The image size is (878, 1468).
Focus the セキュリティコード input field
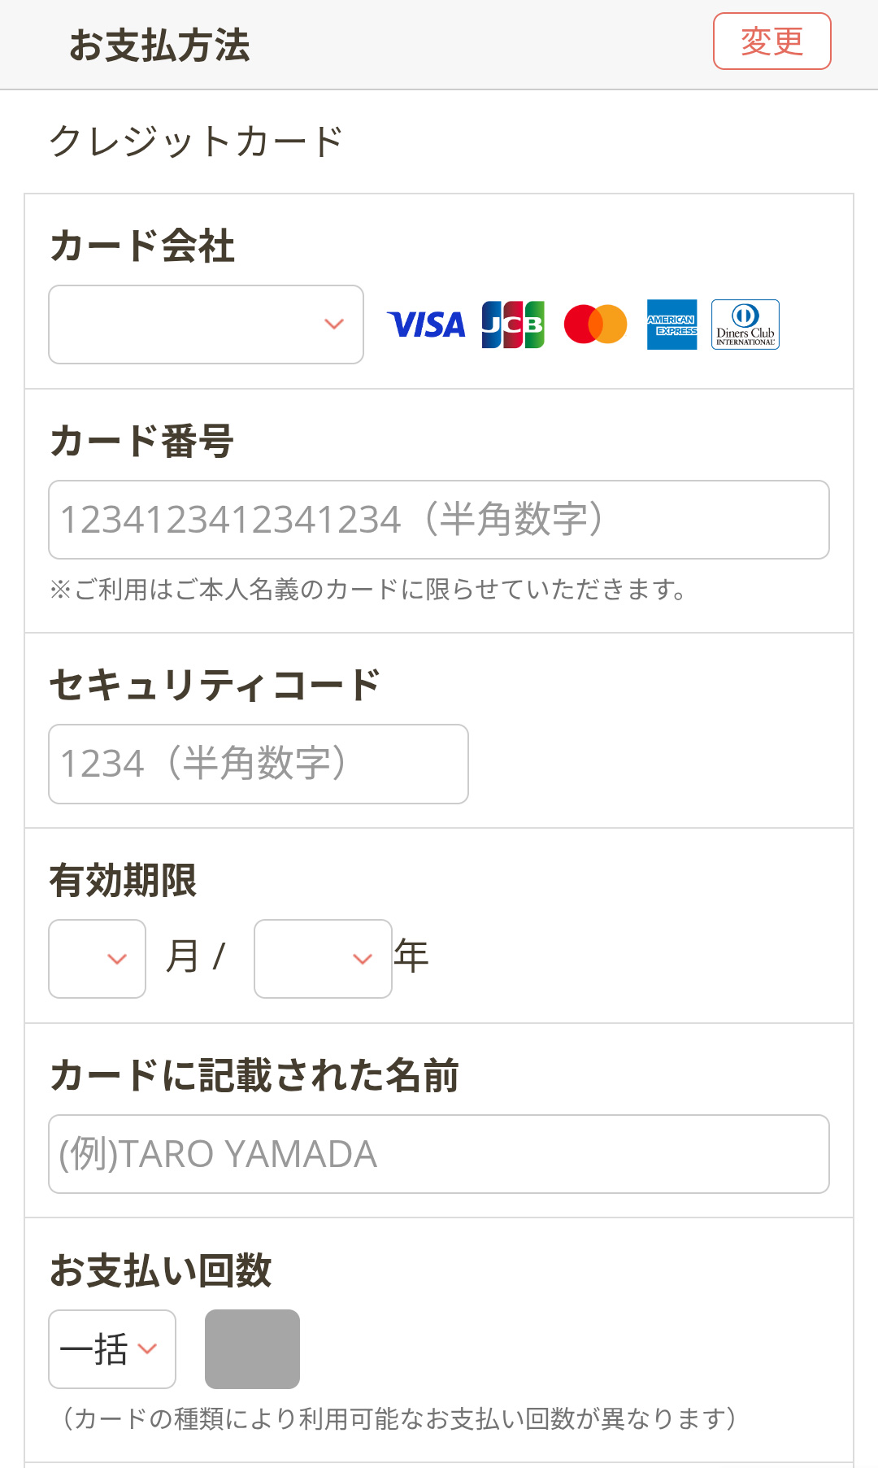point(259,764)
